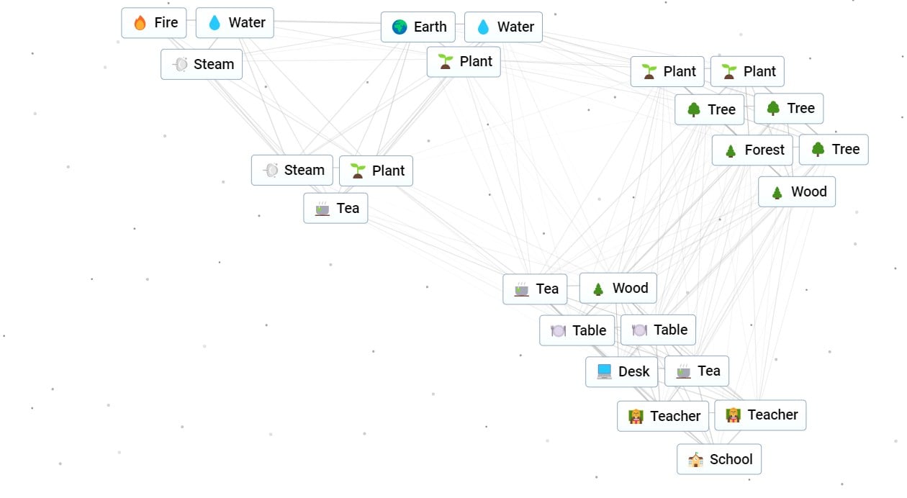Click the steam cloud icon below Fire
The height and width of the screenshot is (498, 907).
click(180, 65)
